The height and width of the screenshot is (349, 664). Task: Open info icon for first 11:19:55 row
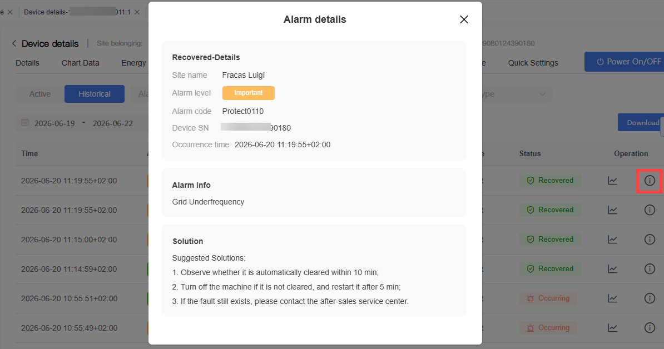(x=650, y=181)
